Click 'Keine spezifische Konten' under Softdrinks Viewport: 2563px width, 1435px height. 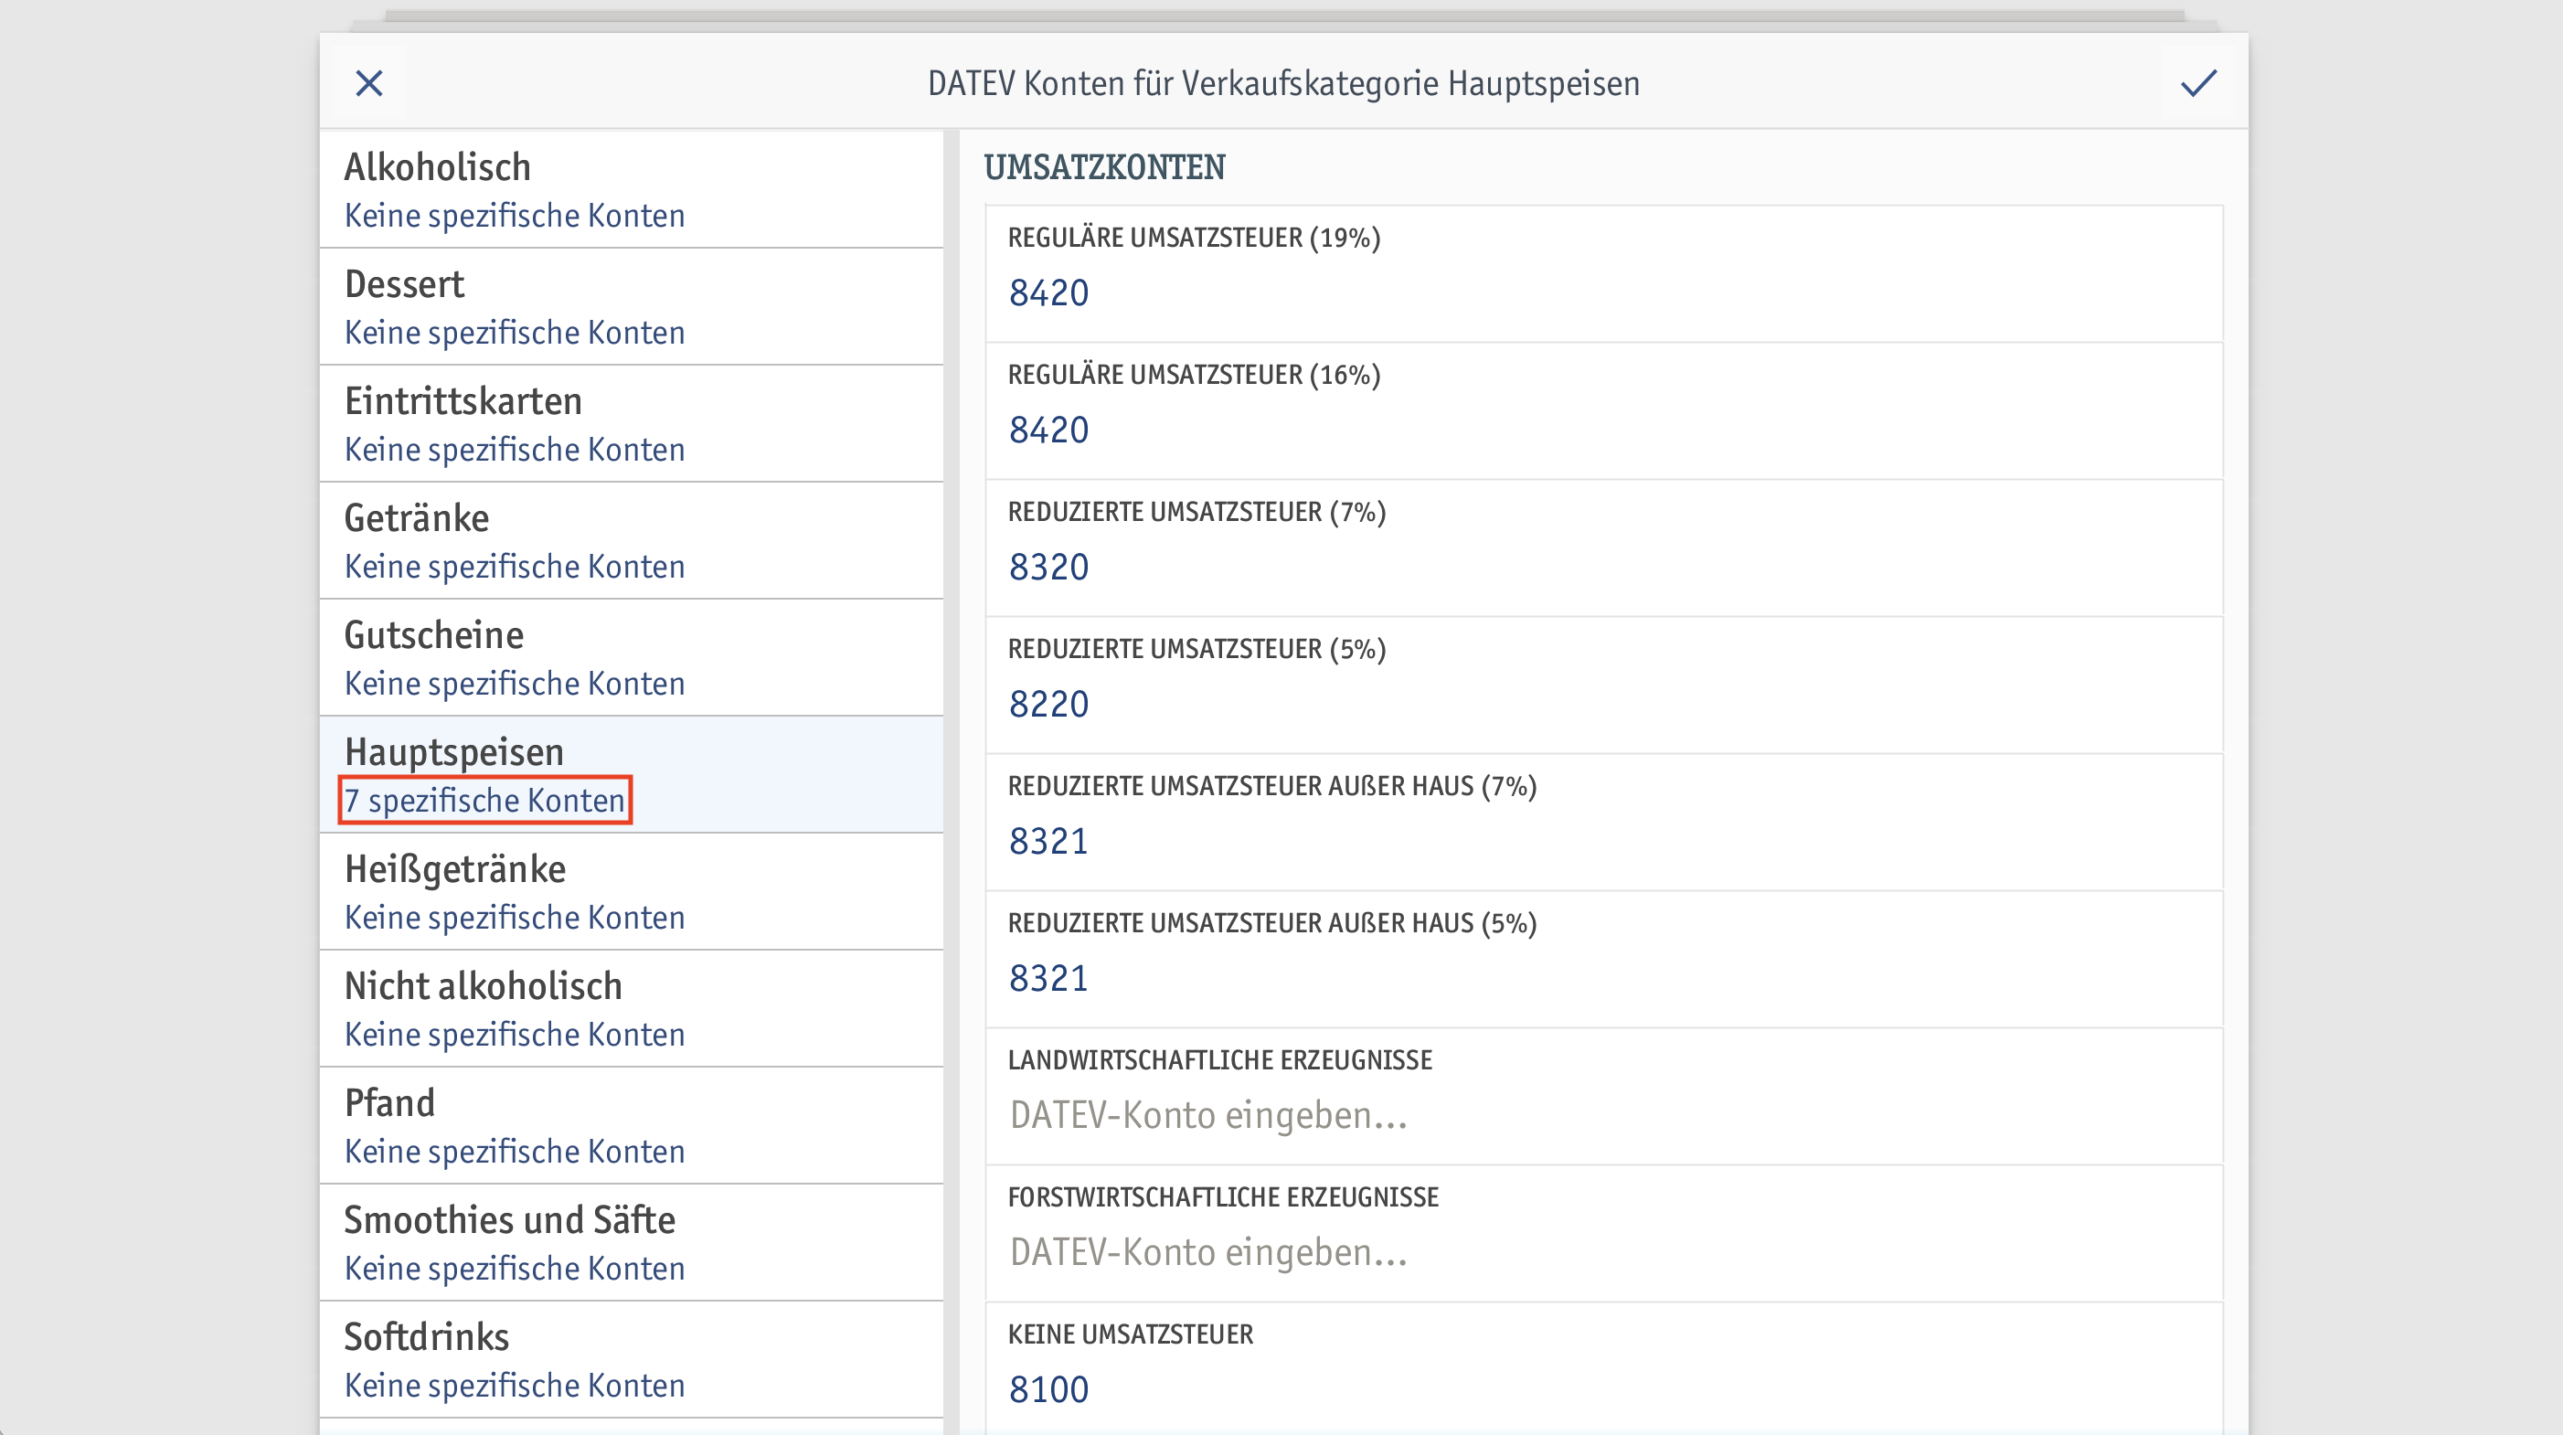click(515, 1386)
